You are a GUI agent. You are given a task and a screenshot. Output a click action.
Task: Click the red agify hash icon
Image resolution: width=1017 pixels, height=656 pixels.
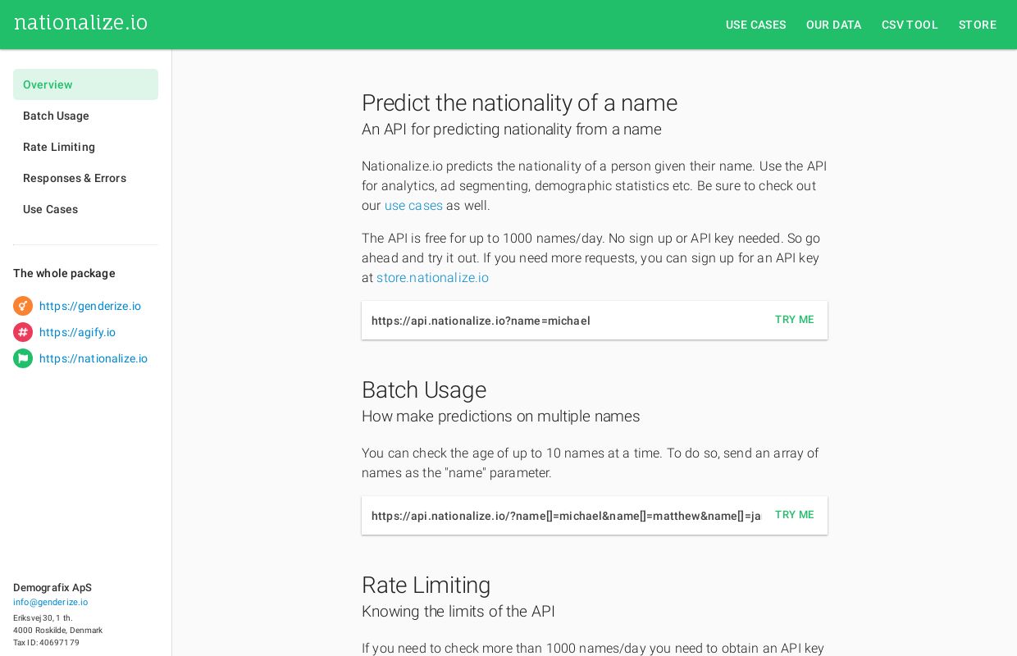click(x=23, y=332)
